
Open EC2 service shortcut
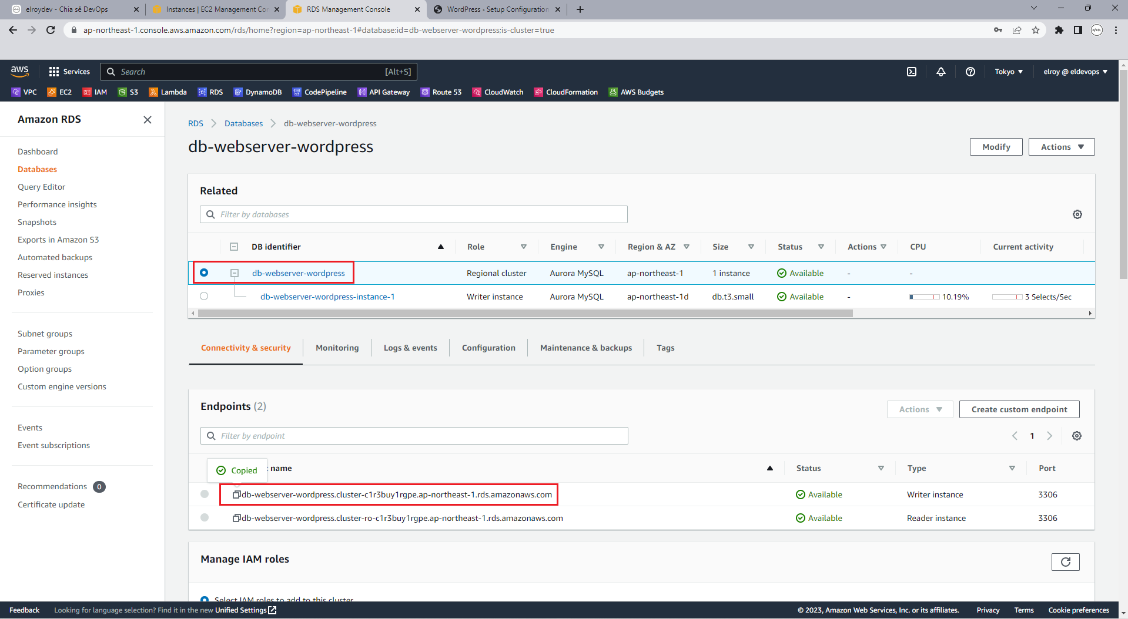(59, 92)
